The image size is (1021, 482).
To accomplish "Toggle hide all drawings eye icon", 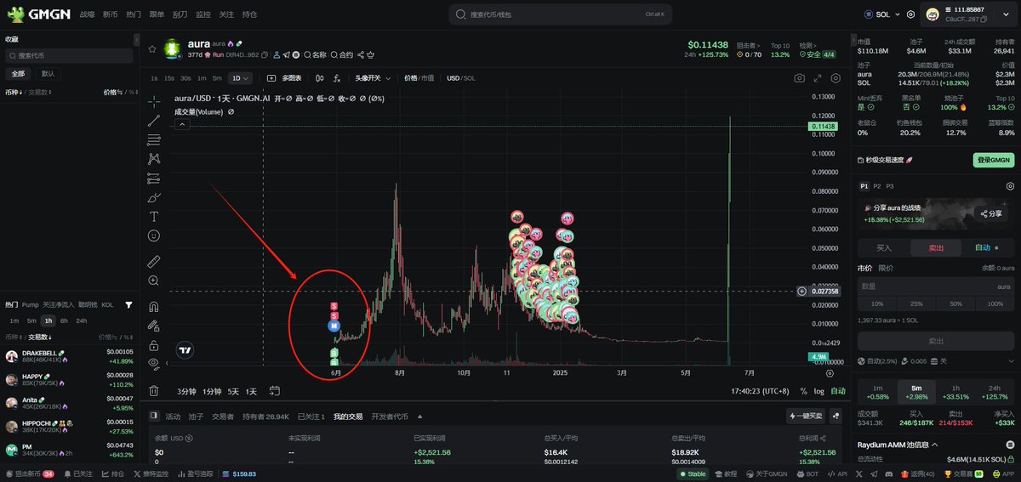I will [154, 364].
